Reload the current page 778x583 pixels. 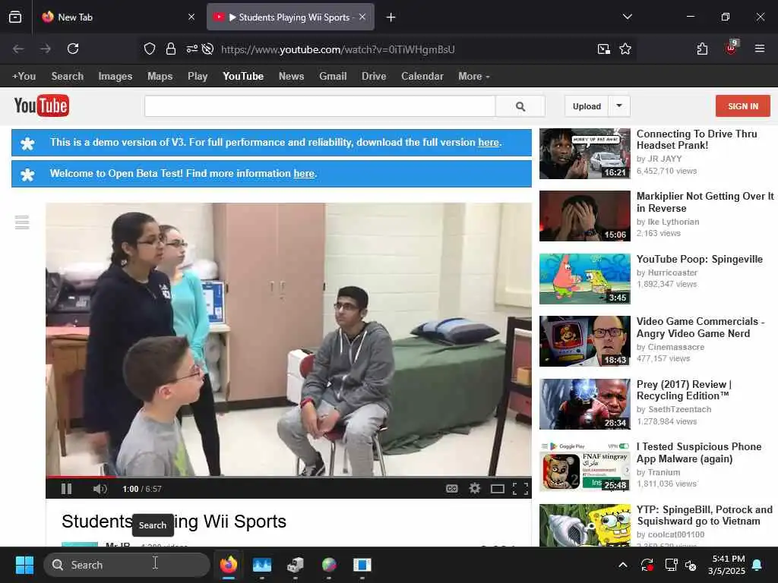(73, 49)
